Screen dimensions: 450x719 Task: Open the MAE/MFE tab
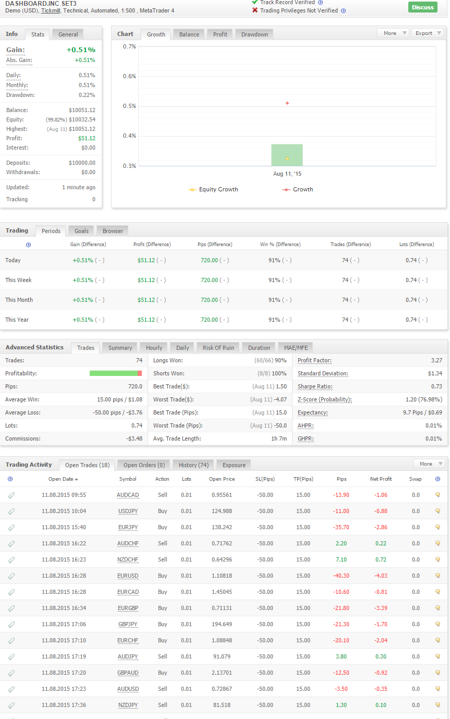click(x=296, y=348)
